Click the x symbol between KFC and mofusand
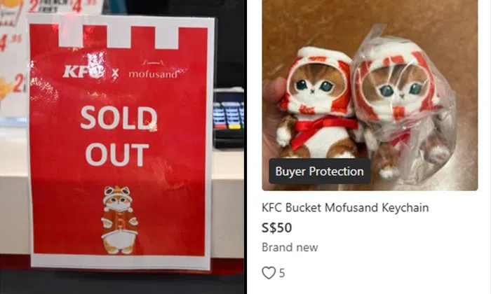This screenshot has height=294, width=491. tap(116, 73)
